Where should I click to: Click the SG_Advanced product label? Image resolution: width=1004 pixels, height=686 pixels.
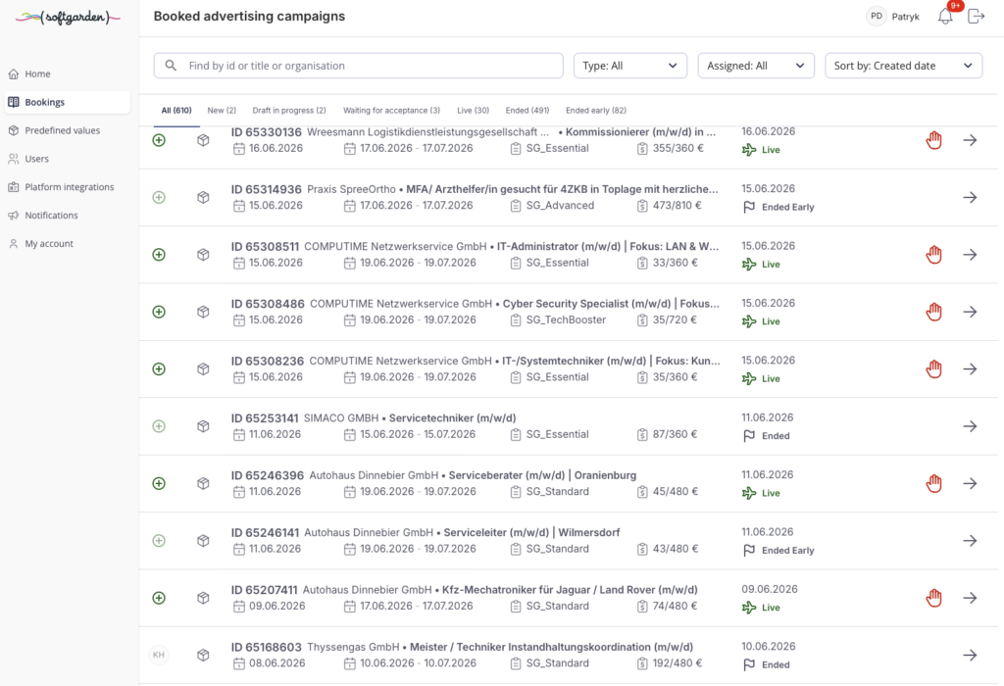[x=560, y=206]
